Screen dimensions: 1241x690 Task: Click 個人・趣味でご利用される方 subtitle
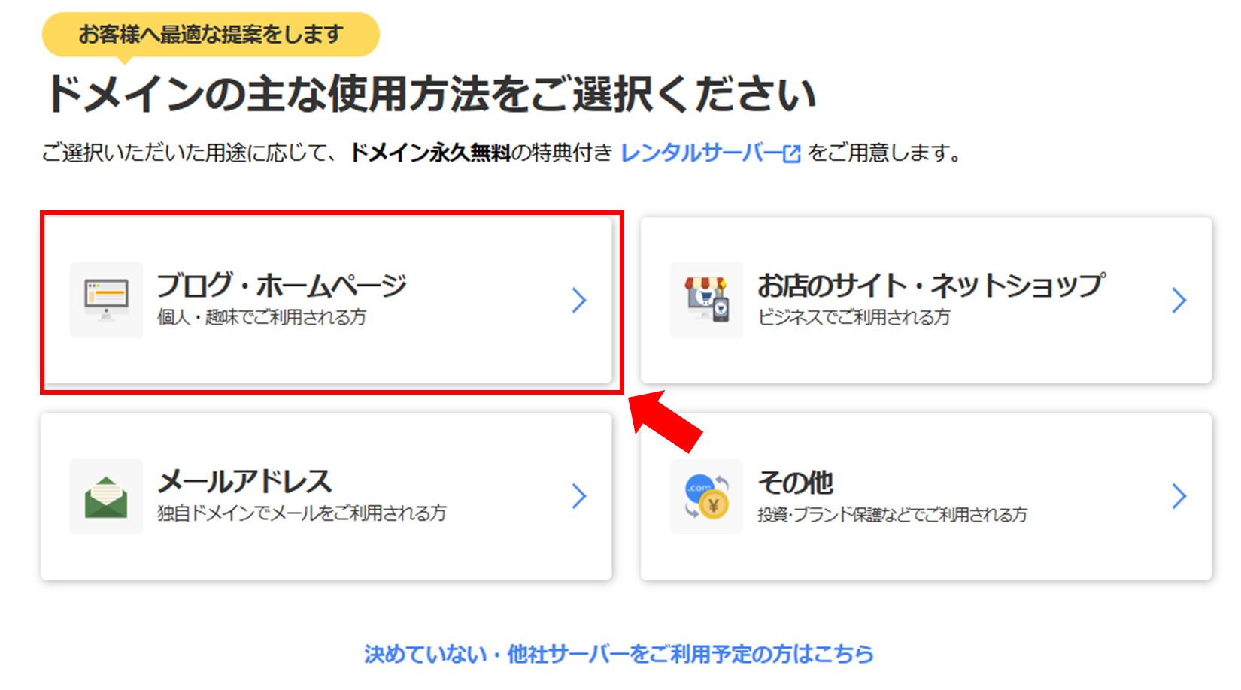click(262, 318)
